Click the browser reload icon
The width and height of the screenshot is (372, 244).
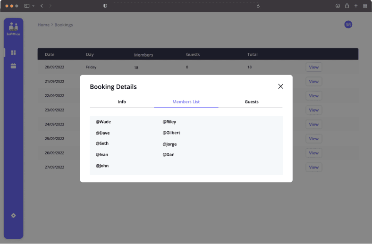pos(258,6)
